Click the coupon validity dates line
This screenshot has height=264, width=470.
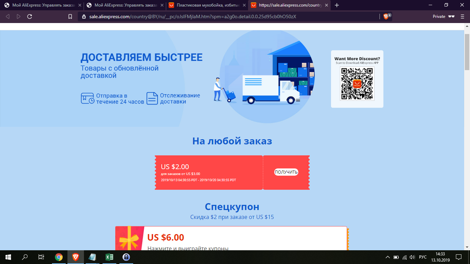(199, 180)
